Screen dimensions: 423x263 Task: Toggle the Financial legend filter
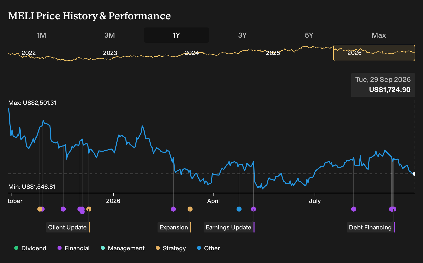click(73, 248)
